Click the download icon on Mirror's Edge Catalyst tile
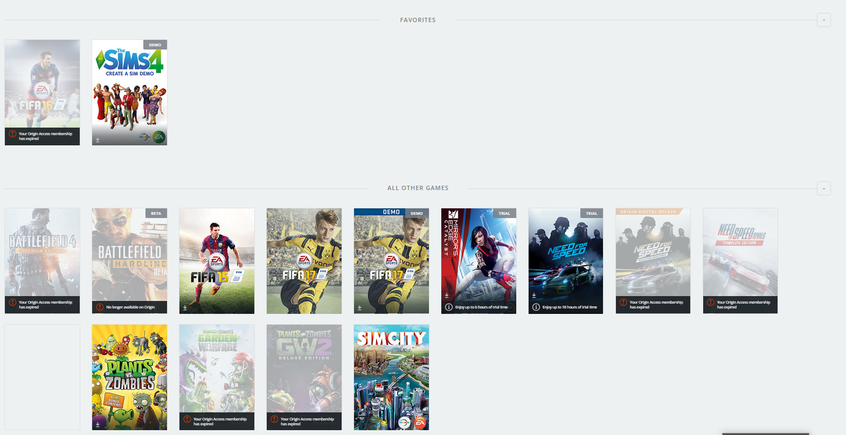Screen dimensions: 846x435 point(447,295)
